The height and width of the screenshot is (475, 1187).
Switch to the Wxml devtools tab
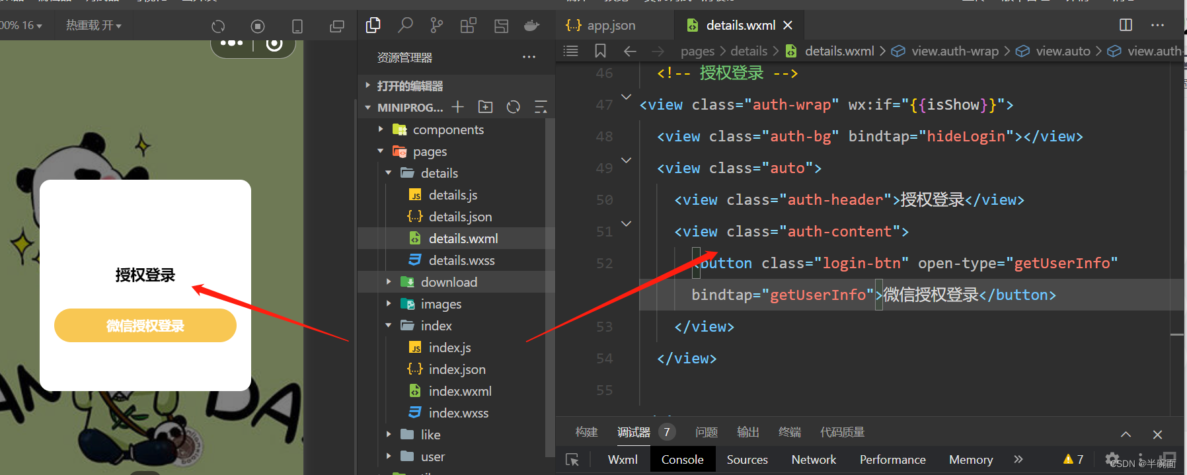[623, 459]
